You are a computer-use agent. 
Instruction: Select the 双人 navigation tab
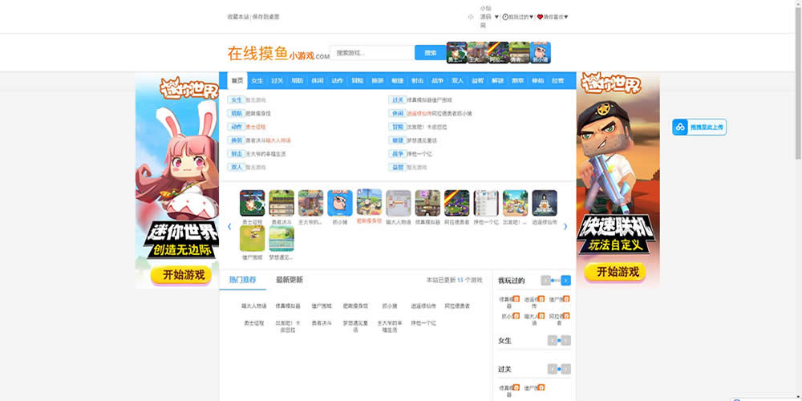(x=457, y=81)
